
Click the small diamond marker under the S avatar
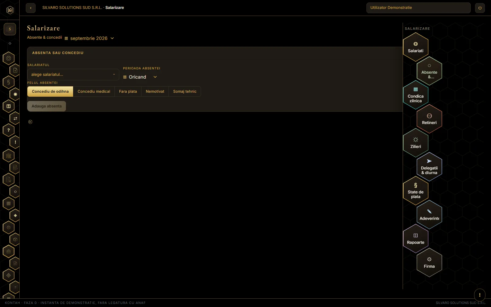[10, 44]
